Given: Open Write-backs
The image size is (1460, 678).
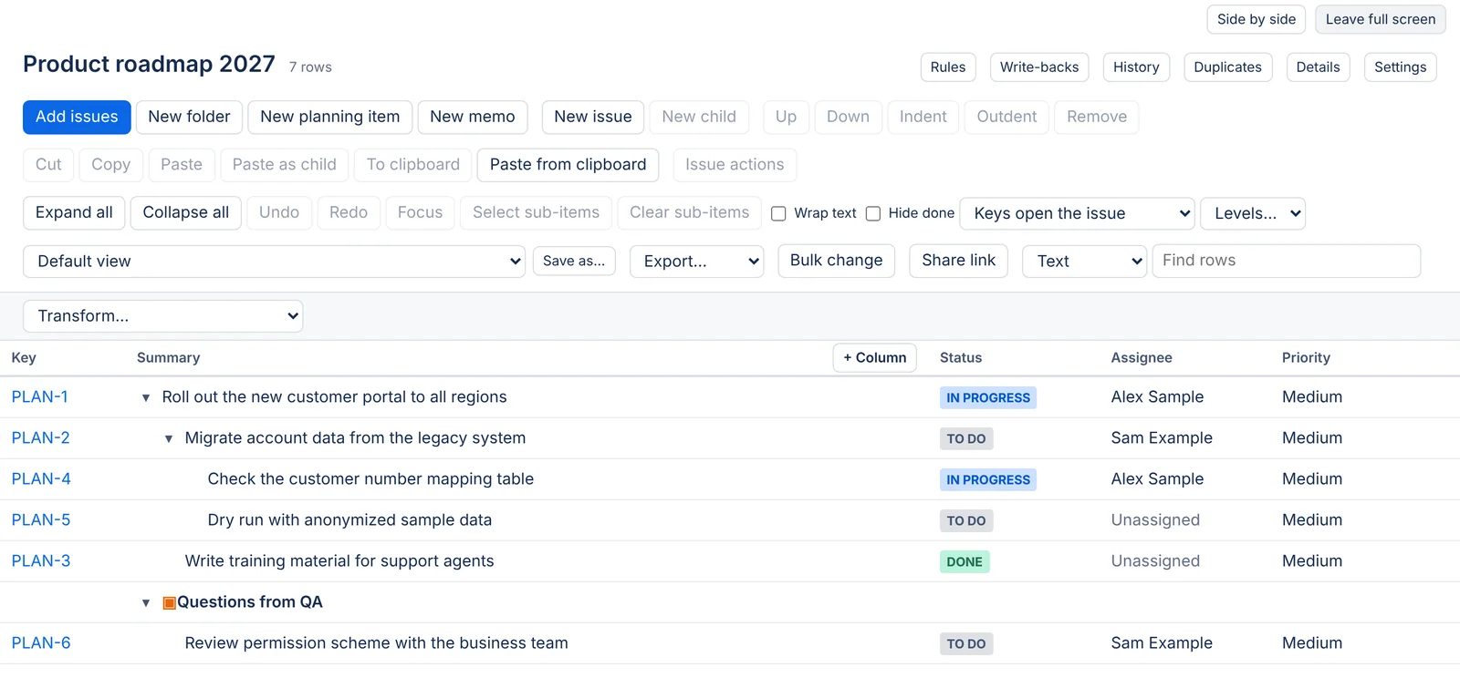Looking at the screenshot, I should pos(1039,67).
